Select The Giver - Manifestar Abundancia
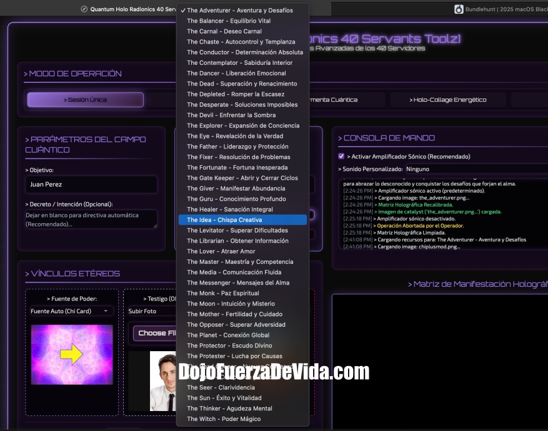 click(242, 188)
